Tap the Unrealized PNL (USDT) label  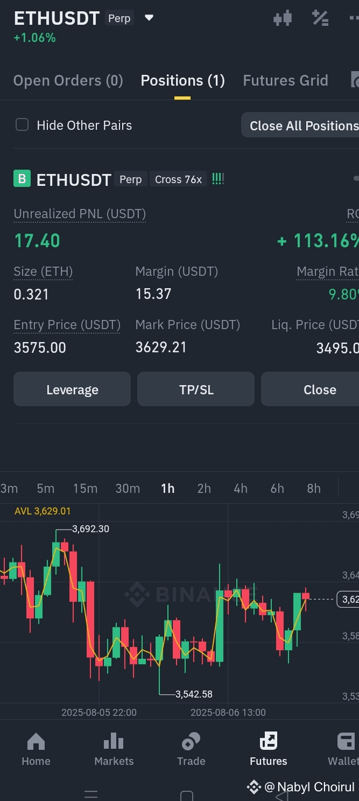click(x=80, y=214)
